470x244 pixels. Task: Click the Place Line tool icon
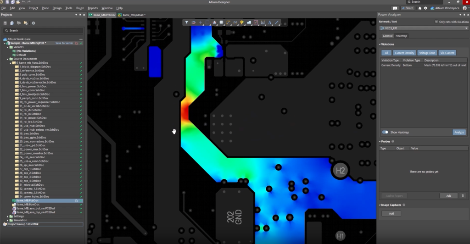click(277, 22)
